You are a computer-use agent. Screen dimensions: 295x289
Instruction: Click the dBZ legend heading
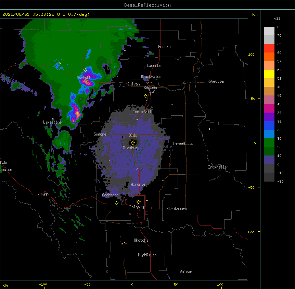[277, 19]
